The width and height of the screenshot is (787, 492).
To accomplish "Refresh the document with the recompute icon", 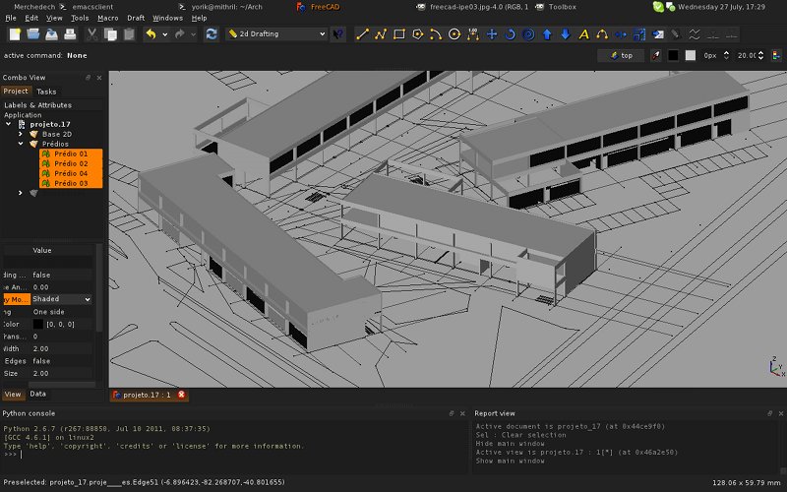I will [x=212, y=34].
